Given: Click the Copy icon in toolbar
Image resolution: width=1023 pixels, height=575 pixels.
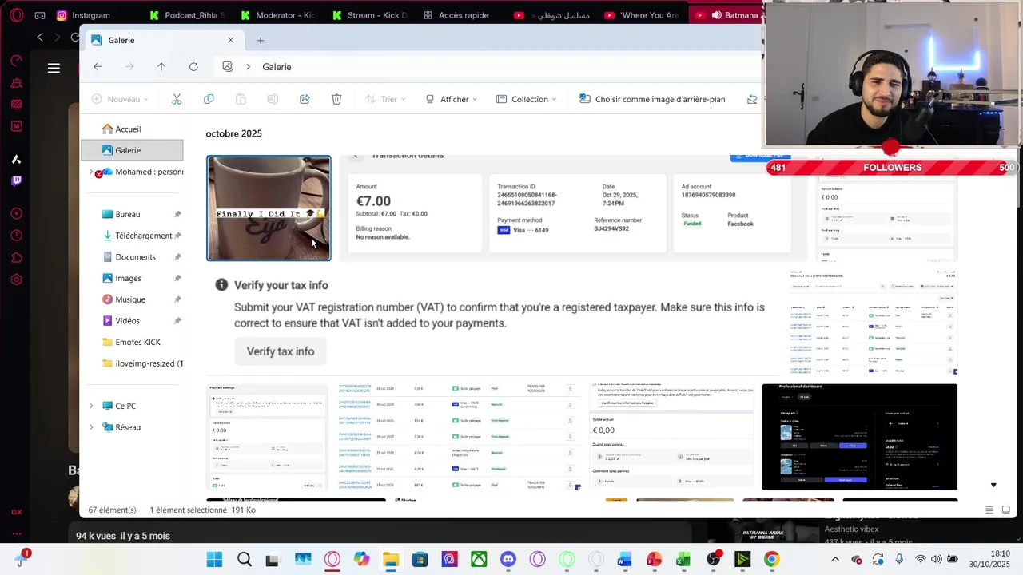Looking at the screenshot, I should [x=209, y=99].
